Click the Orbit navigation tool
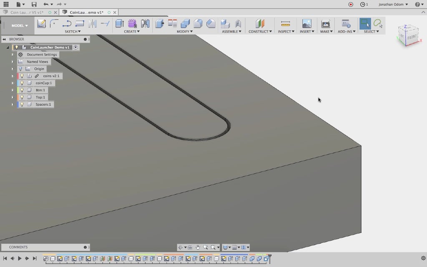Image resolution: width=427 pixels, height=267 pixels. (180, 247)
